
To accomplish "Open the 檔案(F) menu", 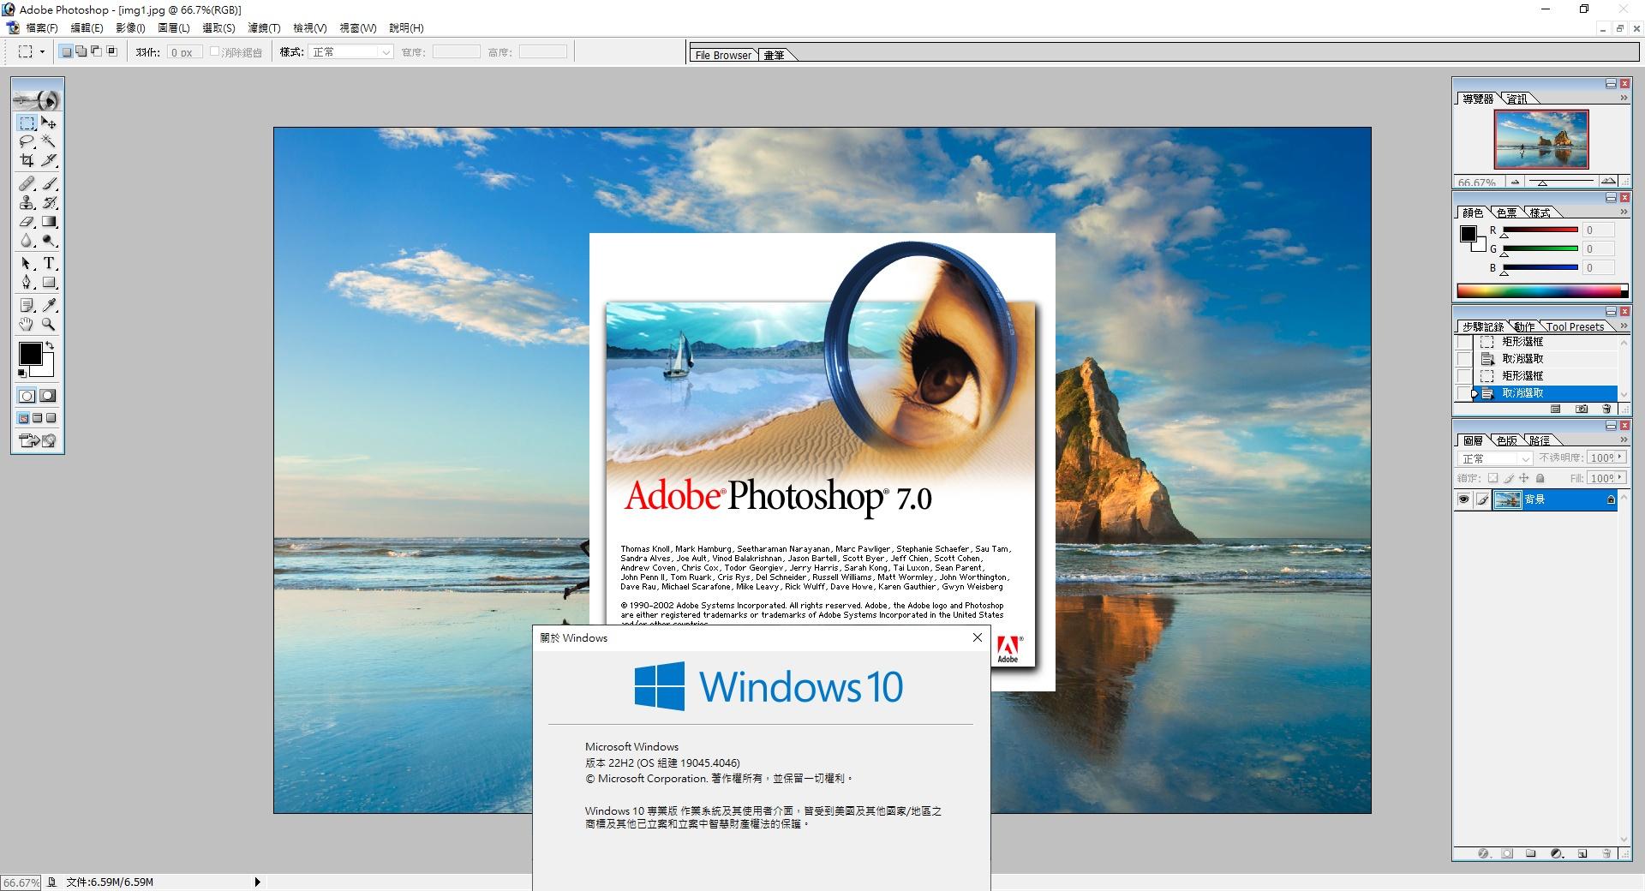I will (42, 28).
